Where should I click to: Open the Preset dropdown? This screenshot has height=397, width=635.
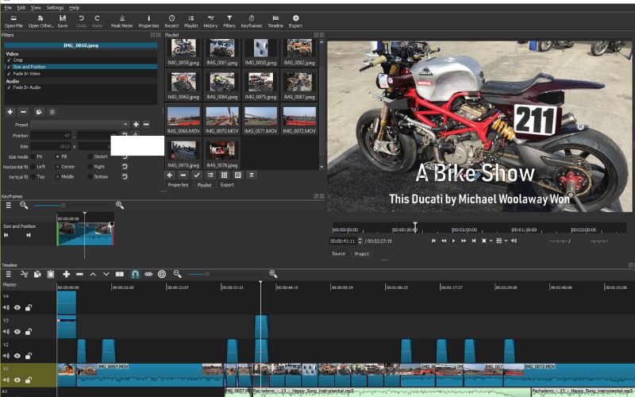point(80,125)
